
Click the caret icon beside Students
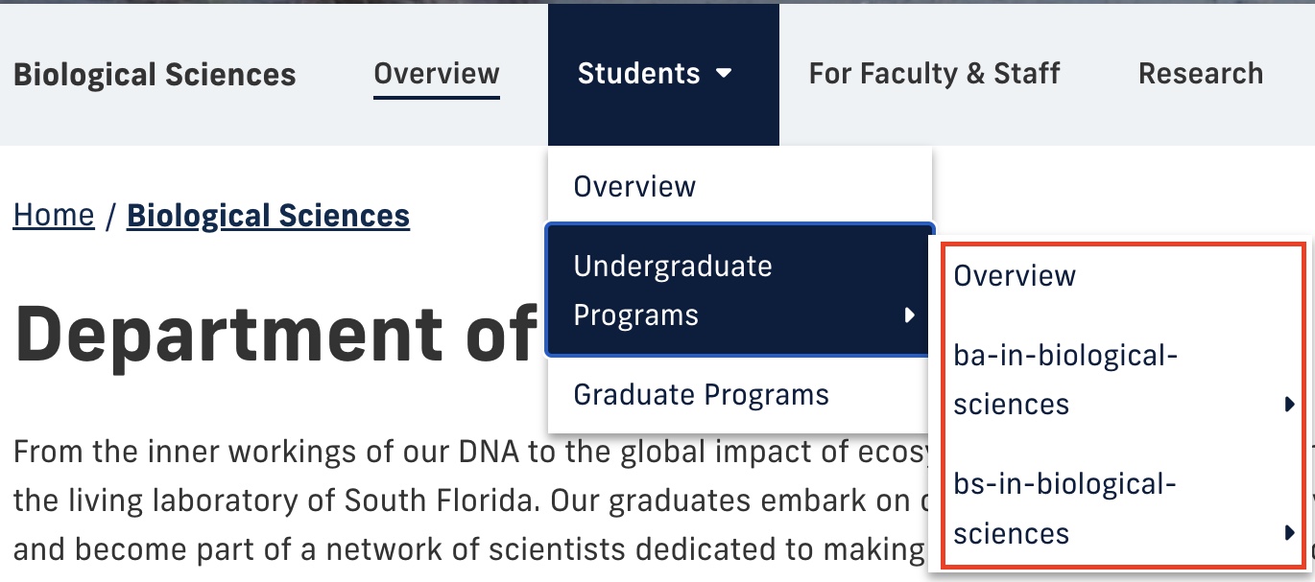(x=725, y=74)
